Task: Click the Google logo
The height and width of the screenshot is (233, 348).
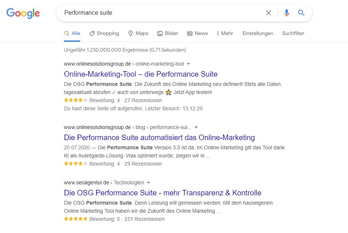Action: (23, 13)
